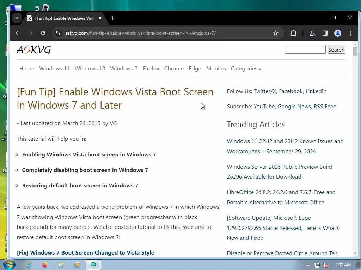The image size is (361, 270).
Task: Open the Home menu item
Action: [27, 69]
